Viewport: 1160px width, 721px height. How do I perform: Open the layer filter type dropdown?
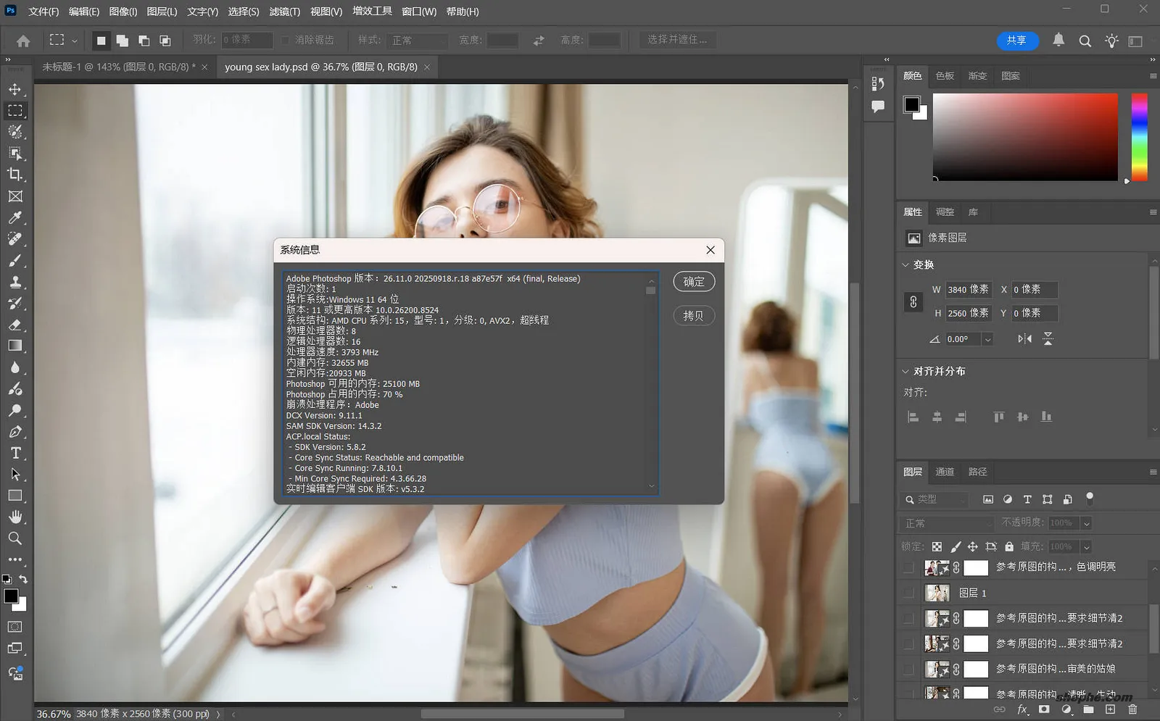[x=936, y=499]
